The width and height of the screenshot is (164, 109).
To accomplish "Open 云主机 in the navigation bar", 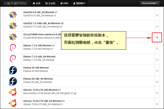I will pos(50,3).
